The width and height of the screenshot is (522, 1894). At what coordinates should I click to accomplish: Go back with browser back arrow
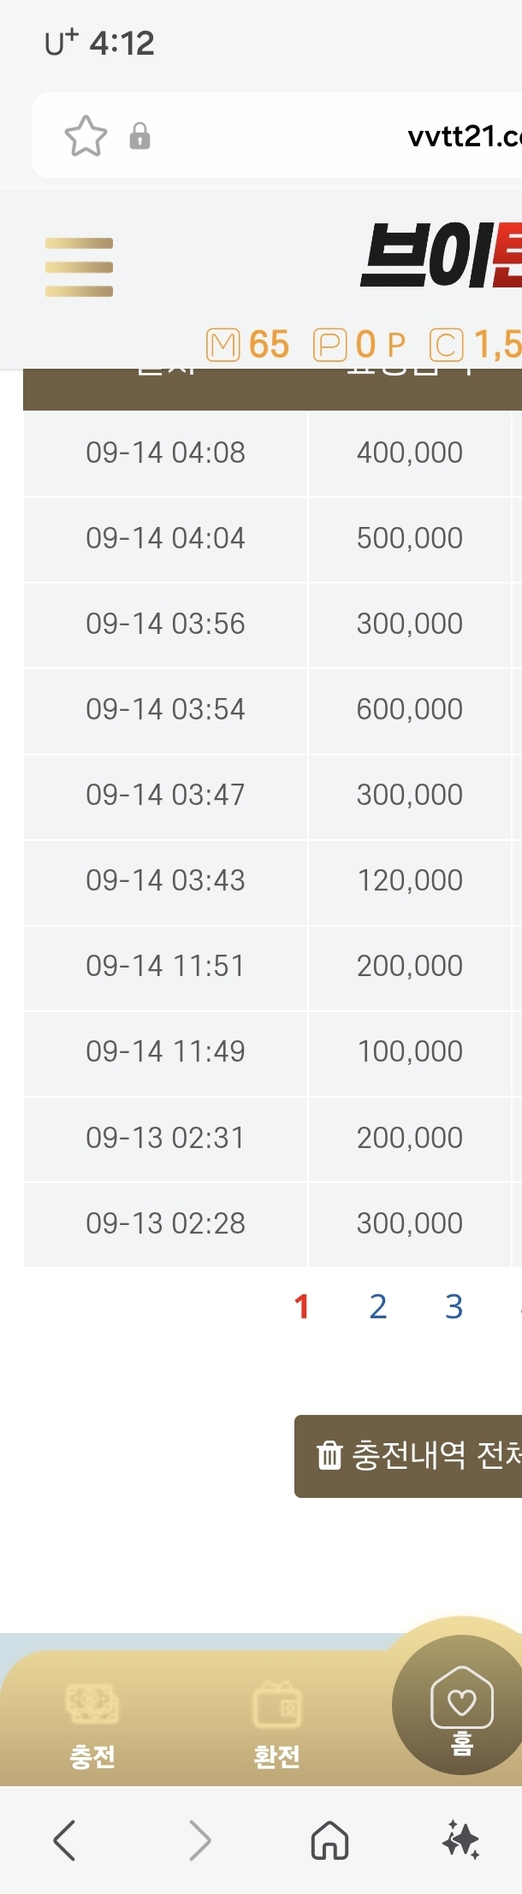(65, 1840)
